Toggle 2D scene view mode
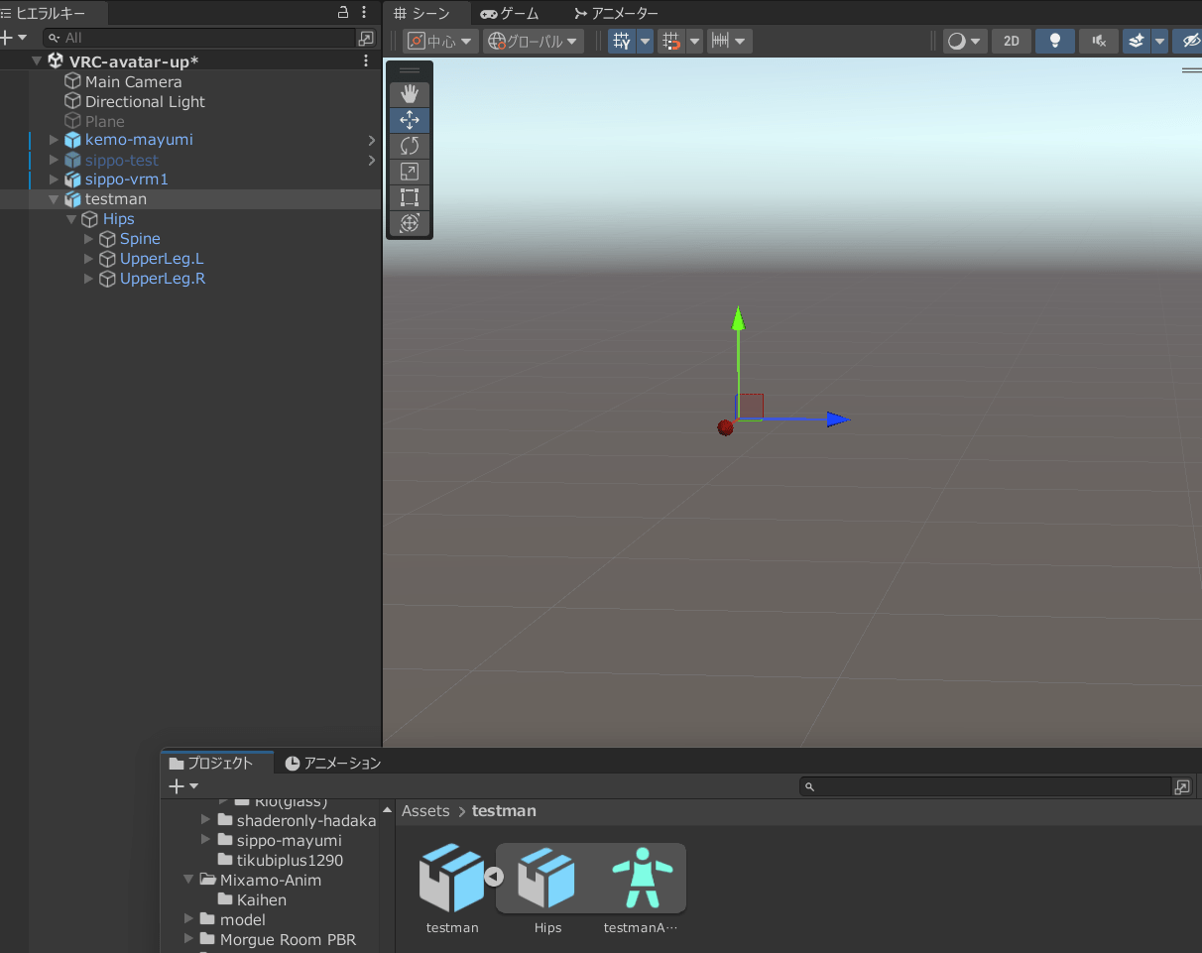1202x953 pixels. (x=1011, y=41)
